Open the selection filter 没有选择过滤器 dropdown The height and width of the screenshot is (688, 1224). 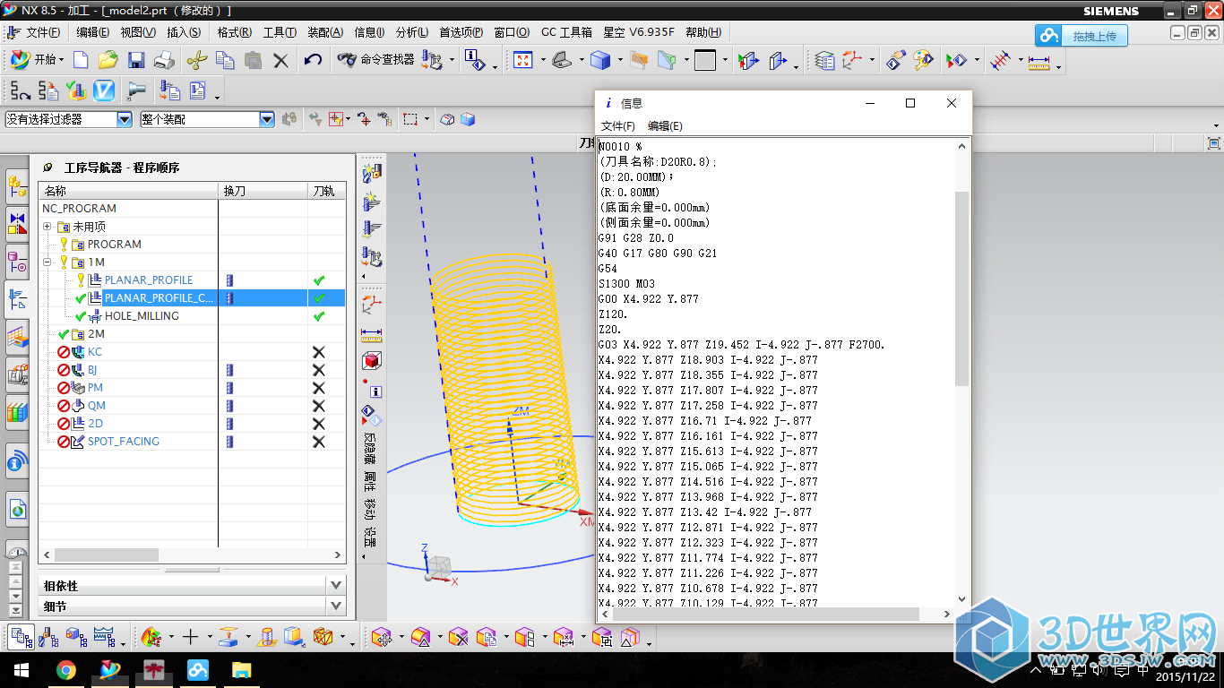[x=125, y=119]
